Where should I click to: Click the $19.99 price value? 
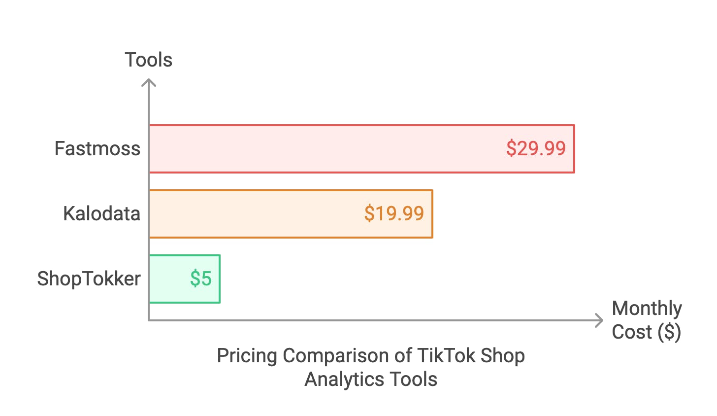(394, 213)
